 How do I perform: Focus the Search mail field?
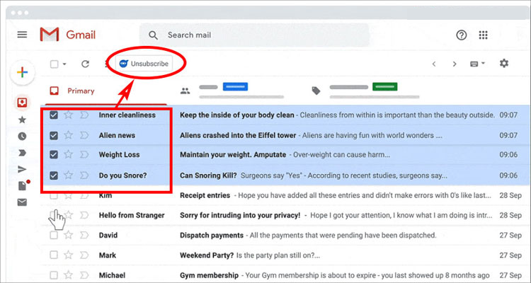(x=254, y=35)
